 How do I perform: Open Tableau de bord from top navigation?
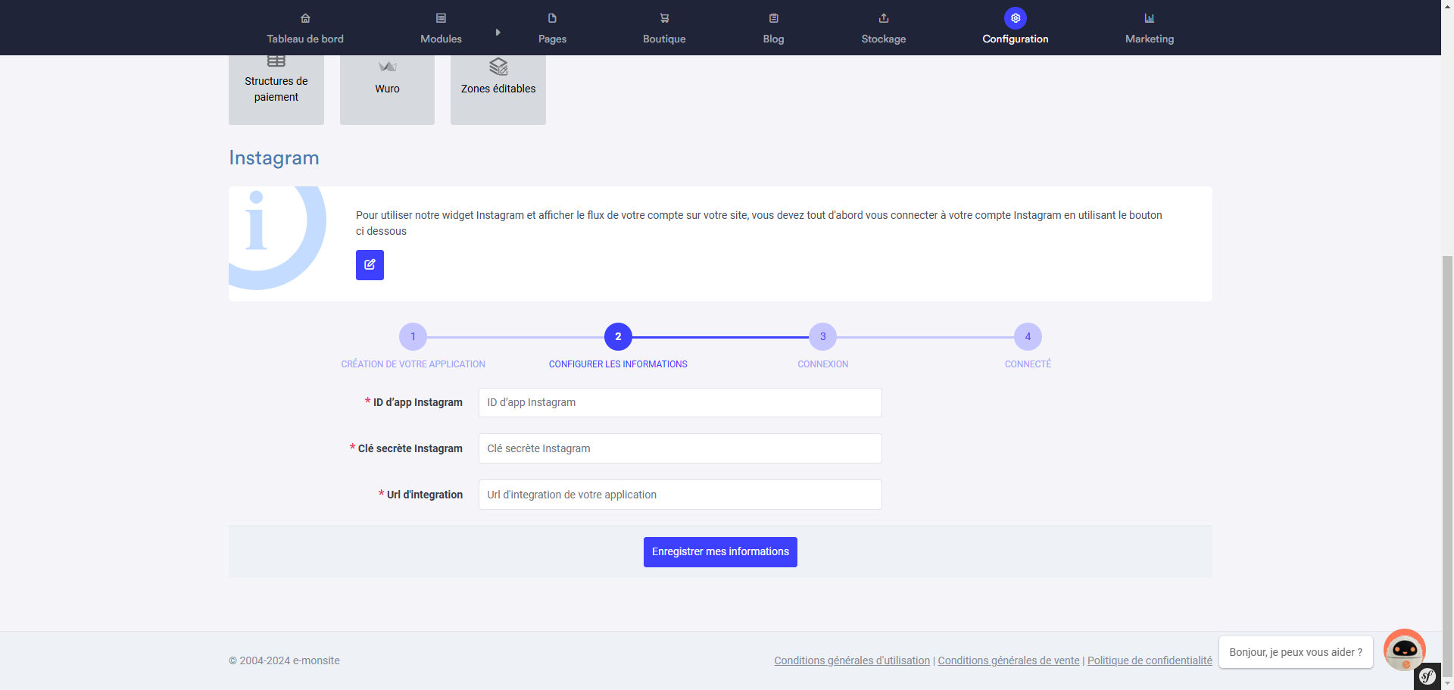click(305, 28)
